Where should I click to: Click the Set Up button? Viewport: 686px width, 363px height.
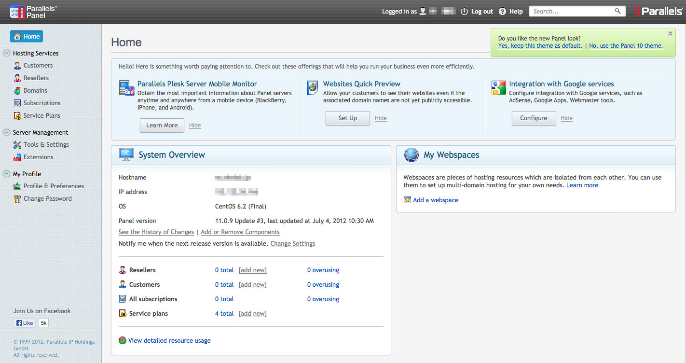point(348,118)
